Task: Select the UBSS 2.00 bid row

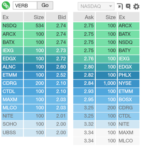Action: pyautogui.click(x=35, y=133)
